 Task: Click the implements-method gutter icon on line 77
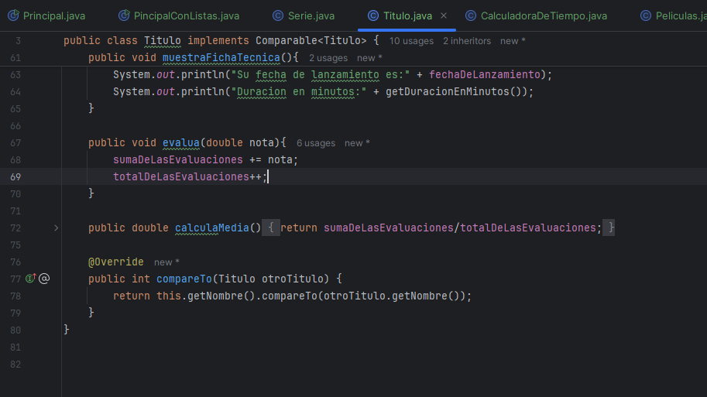coord(31,279)
